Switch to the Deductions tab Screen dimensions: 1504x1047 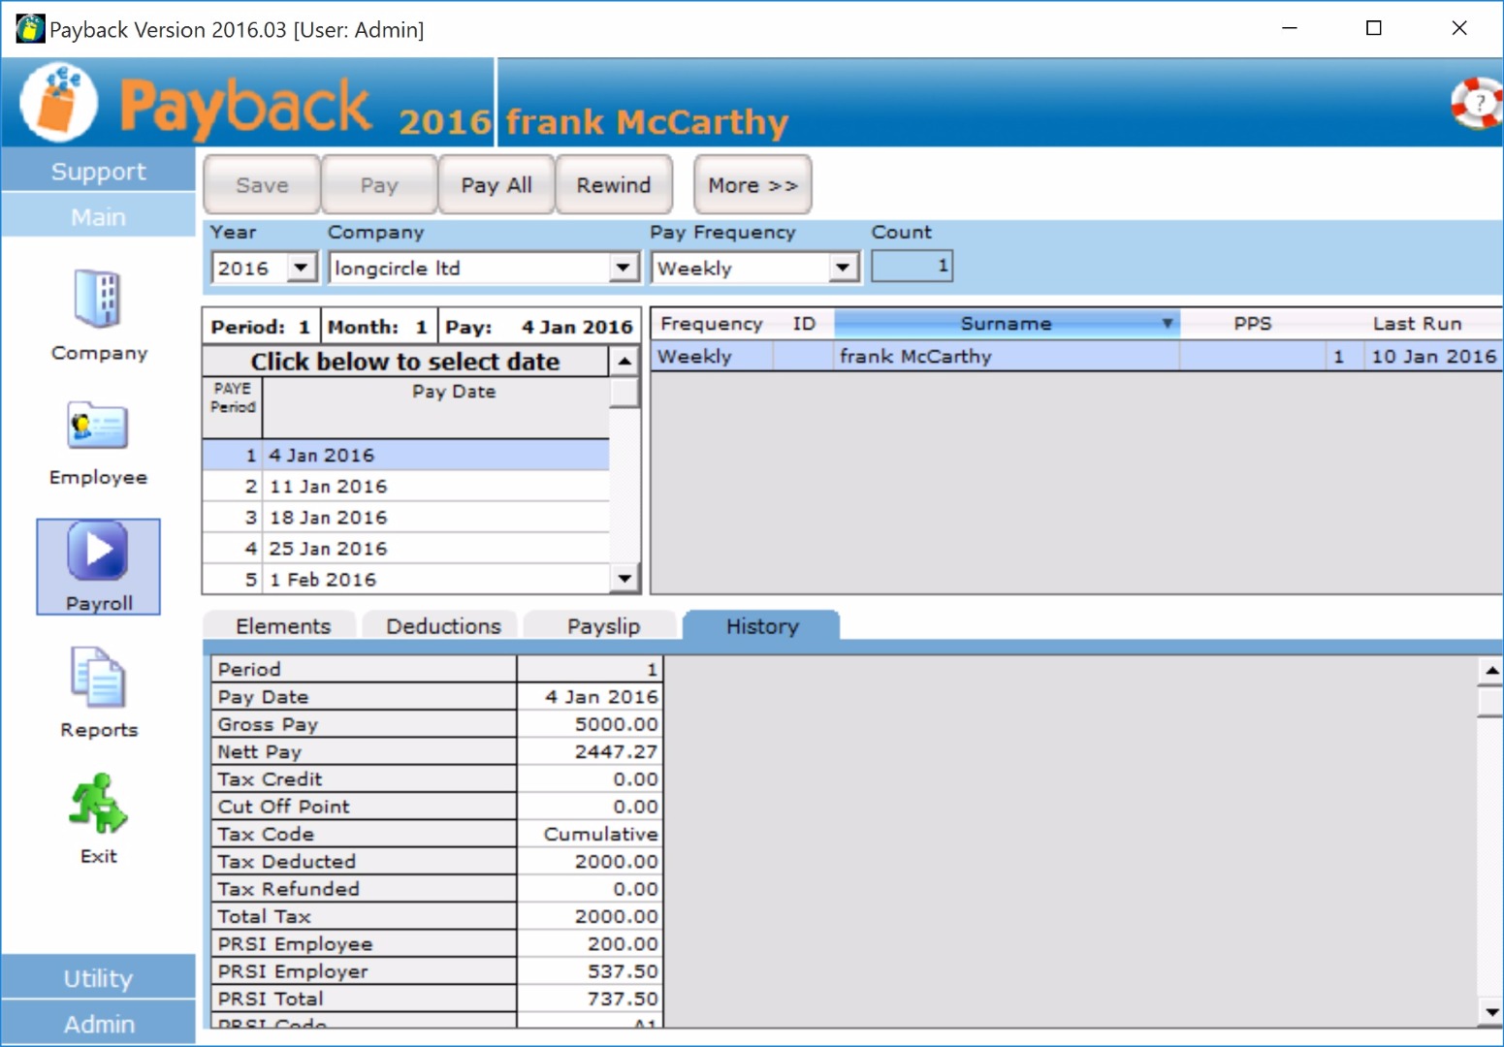click(x=443, y=626)
